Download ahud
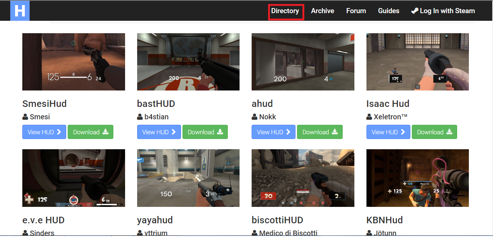The height and width of the screenshot is (243, 493). 320,132
